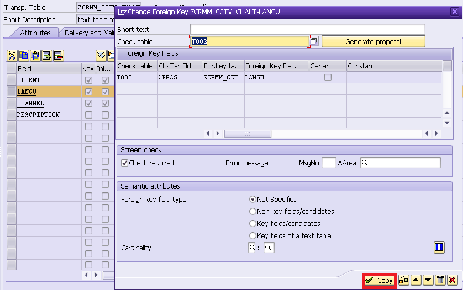The height and width of the screenshot is (290, 463).
Task: Click the Generate proposal button
Action: [x=373, y=41]
